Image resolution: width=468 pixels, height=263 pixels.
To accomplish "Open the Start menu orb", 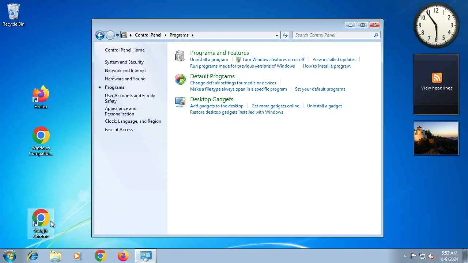I will (10, 256).
